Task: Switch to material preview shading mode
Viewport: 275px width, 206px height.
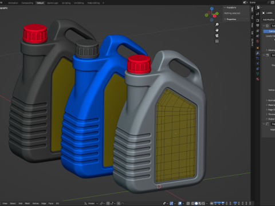Action: pyautogui.click(x=200, y=203)
